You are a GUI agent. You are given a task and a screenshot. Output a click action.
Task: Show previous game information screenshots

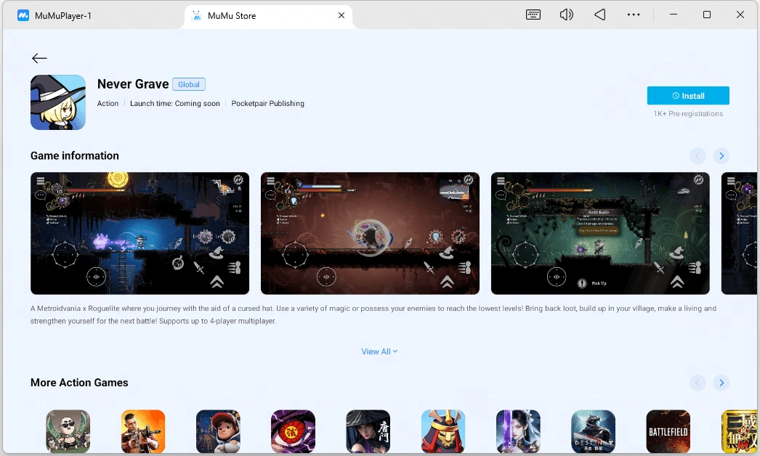click(698, 155)
